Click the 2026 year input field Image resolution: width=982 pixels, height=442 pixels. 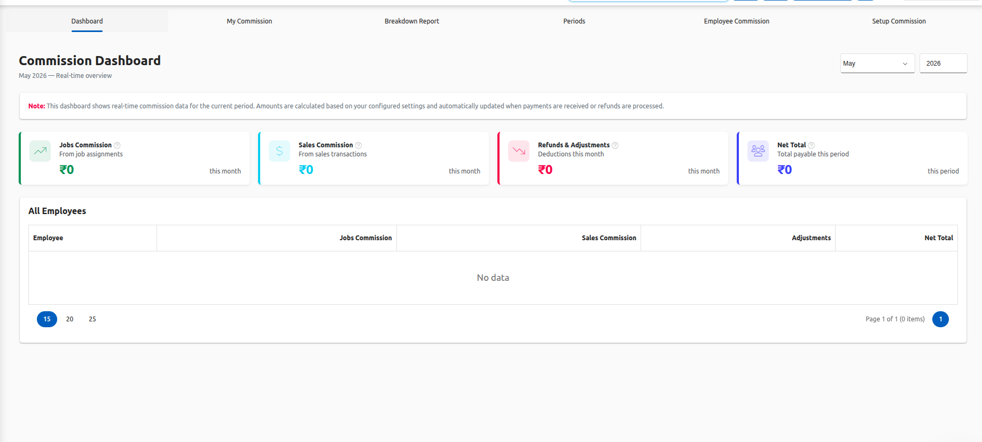click(x=943, y=64)
